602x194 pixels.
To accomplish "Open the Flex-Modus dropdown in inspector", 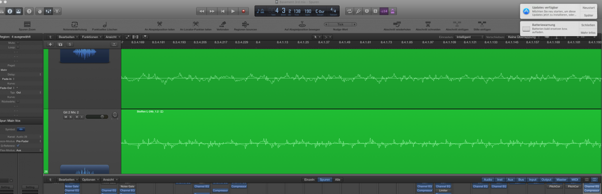I will click(28, 150).
